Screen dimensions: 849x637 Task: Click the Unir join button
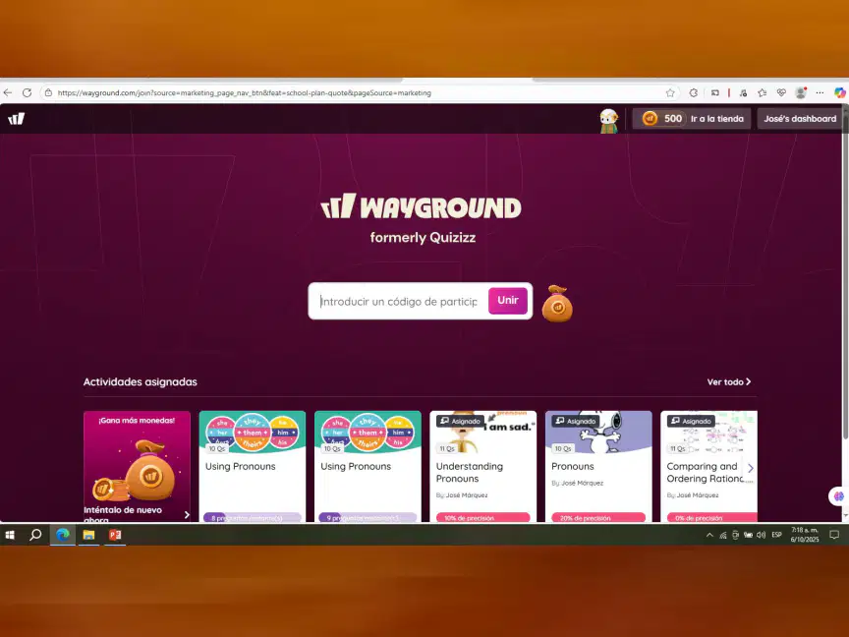point(508,300)
